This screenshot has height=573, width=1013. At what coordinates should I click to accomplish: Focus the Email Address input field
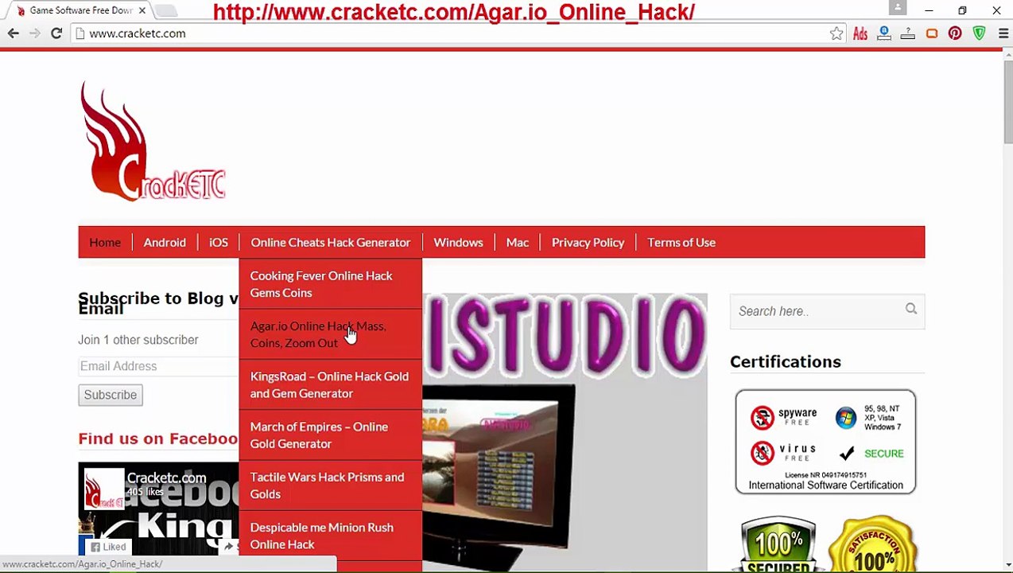click(x=158, y=366)
